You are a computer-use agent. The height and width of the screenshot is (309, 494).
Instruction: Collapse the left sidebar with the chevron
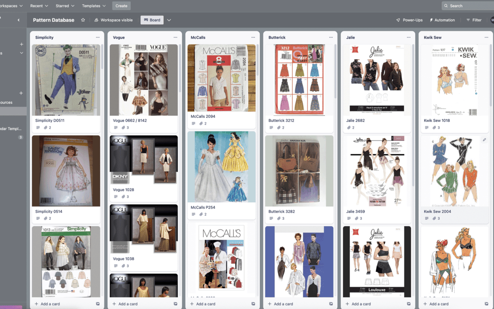(x=19, y=20)
